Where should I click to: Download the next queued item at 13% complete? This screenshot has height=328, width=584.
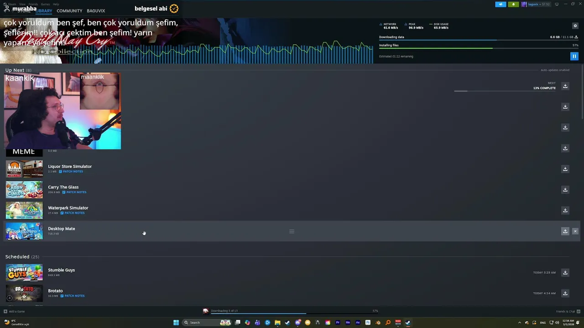tap(565, 86)
